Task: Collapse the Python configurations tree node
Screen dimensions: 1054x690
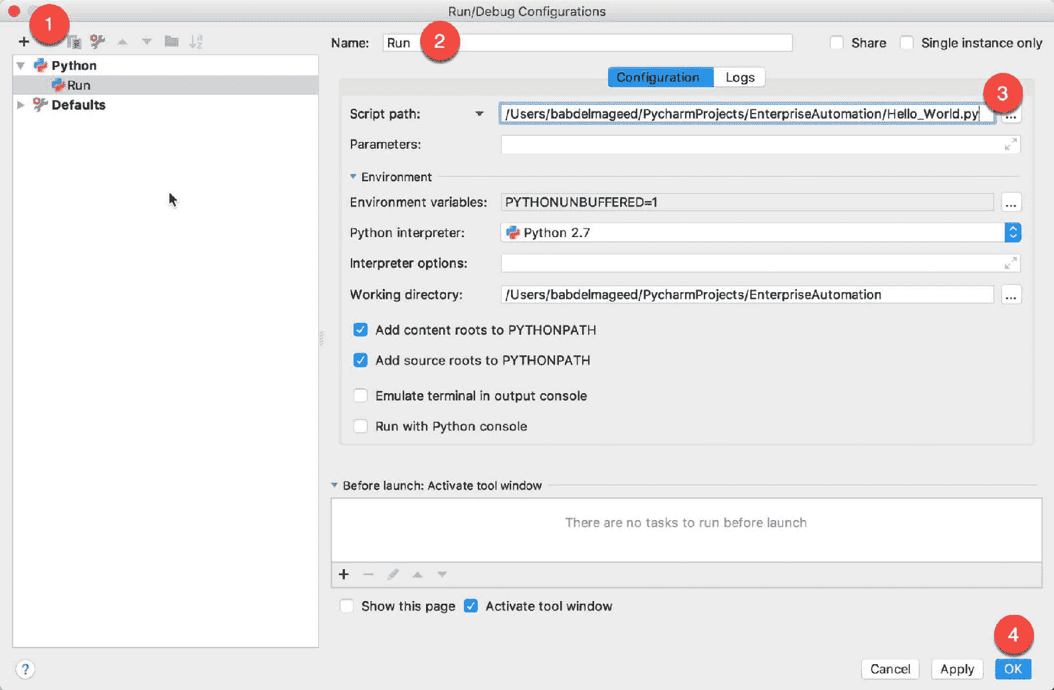Action: [21, 66]
